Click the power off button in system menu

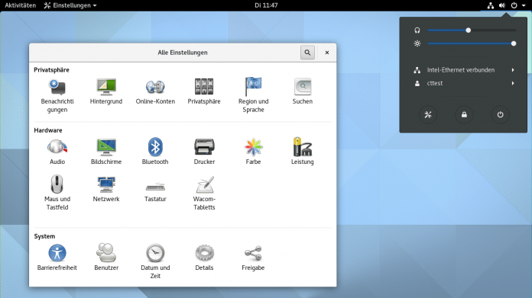[500, 114]
